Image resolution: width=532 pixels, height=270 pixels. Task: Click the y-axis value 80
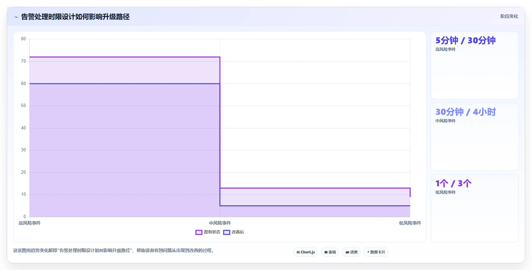23,39
